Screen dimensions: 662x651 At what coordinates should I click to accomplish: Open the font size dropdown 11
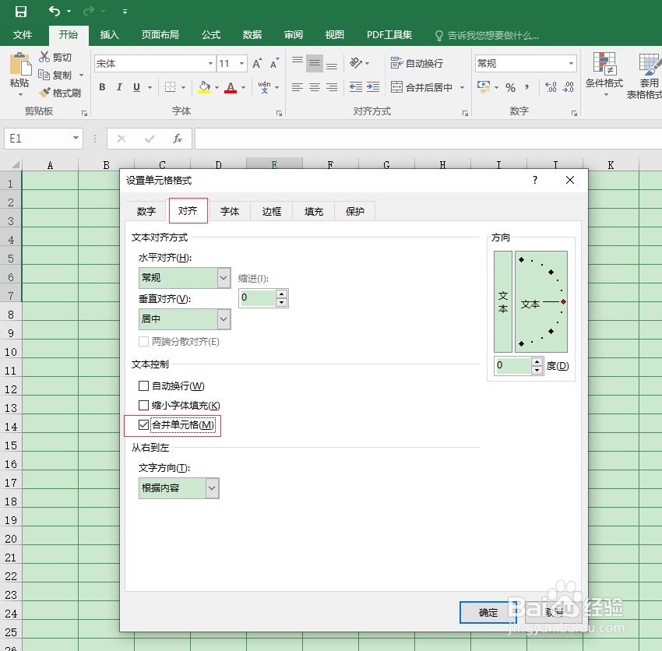(242, 63)
